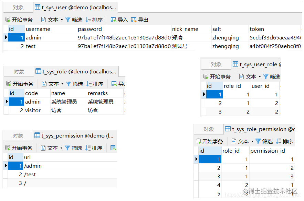Open Text dropdown arrow in t_sys_role_permission toolbar

click(252, 142)
